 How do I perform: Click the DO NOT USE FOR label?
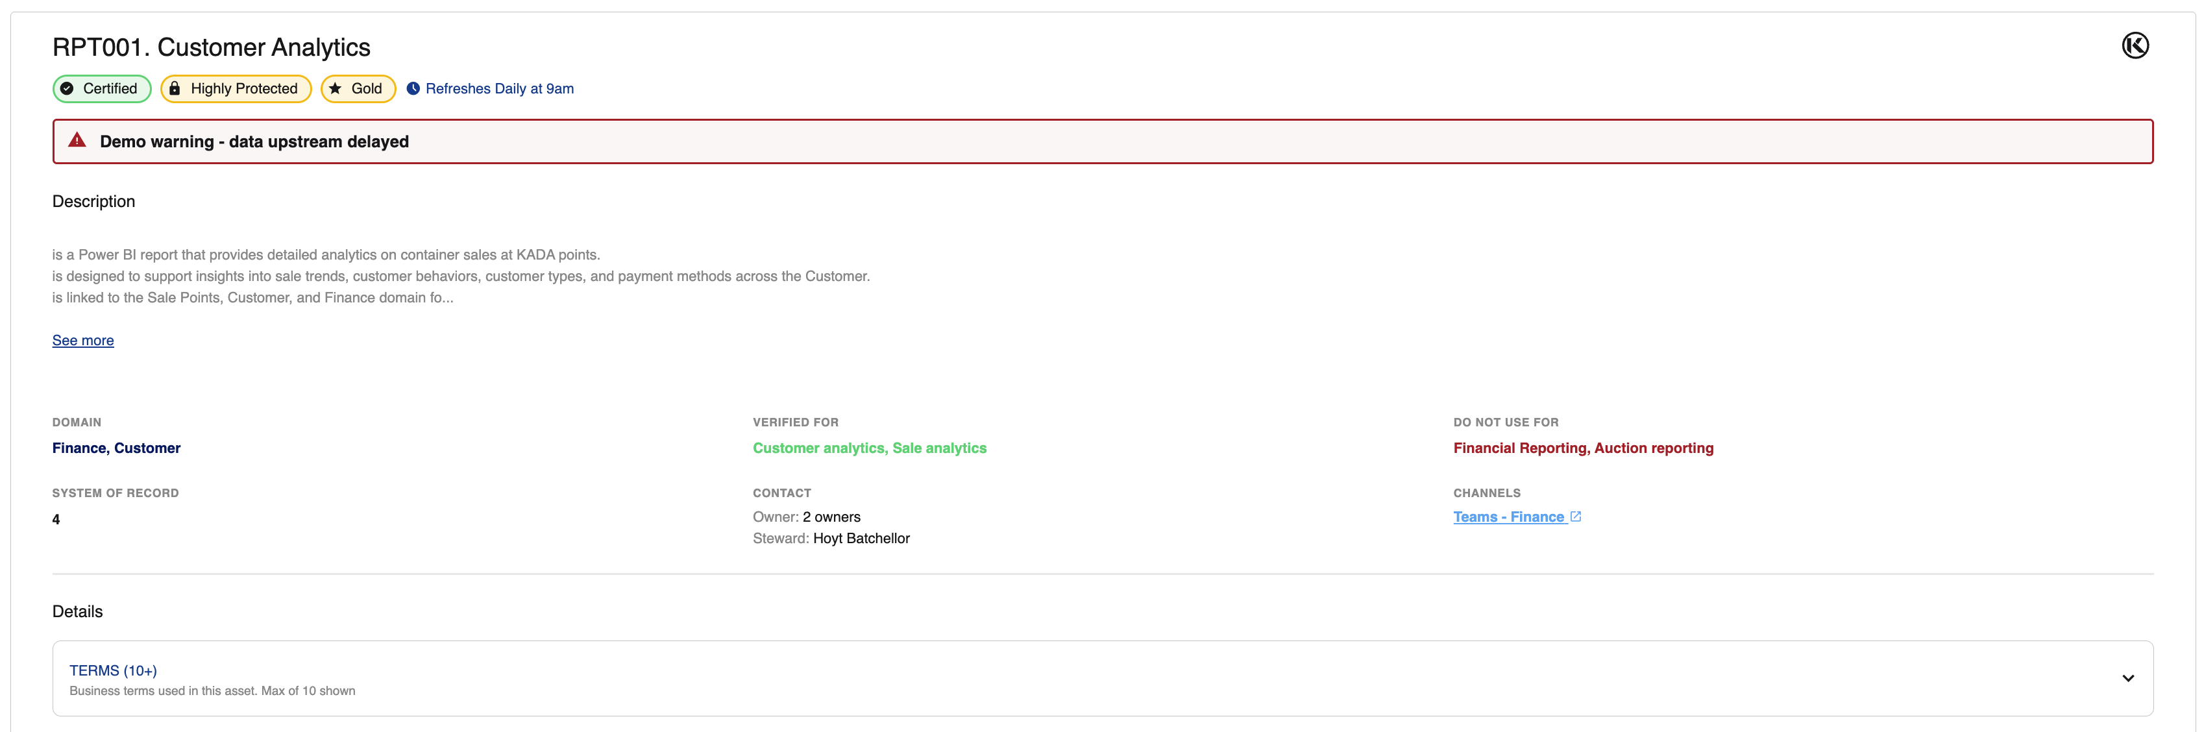coord(1505,422)
